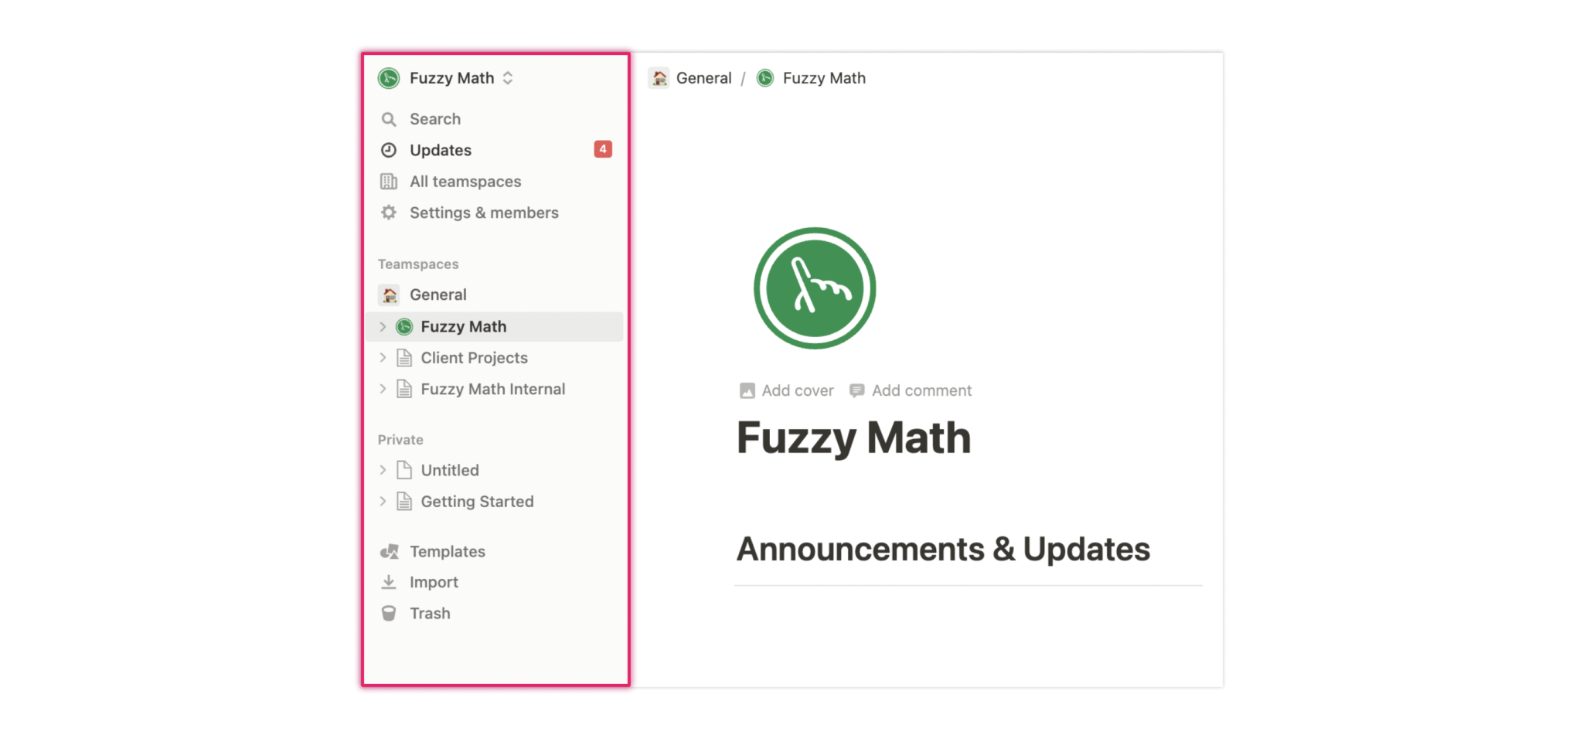Open the Fuzzy Math Internal page
Viewport: 1583px width, 739px height.
(x=492, y=389)
